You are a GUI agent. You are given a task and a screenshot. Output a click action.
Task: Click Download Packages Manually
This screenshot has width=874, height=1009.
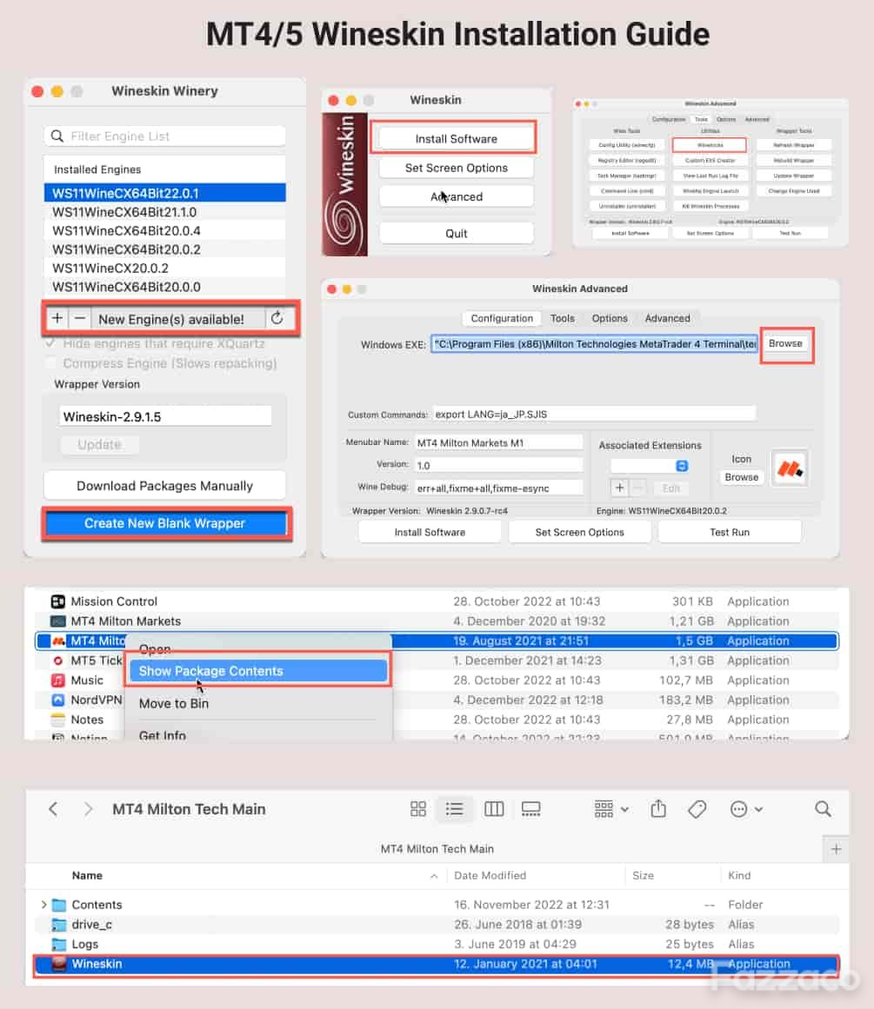165,486
